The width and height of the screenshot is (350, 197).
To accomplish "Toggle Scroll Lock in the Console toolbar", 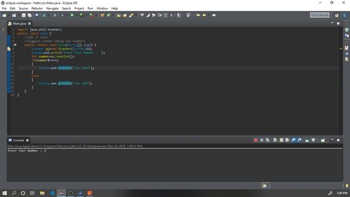I will pyautogui.click(x=281, y=140).
